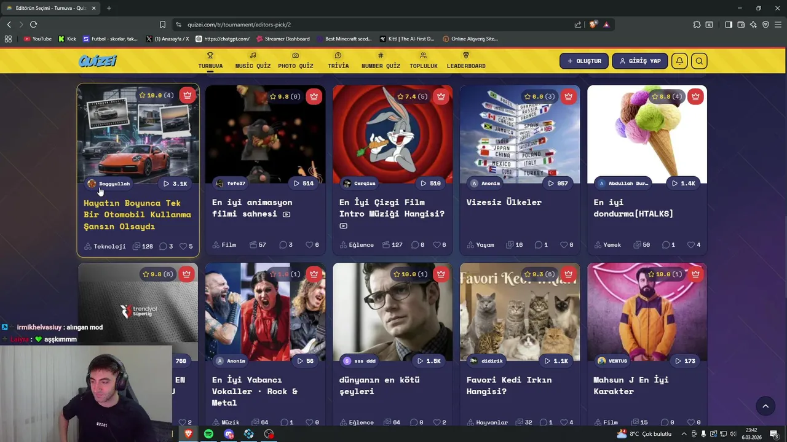Open the orange Porsche car thumbnail
This screenshot has width=787, height=442.
click(138, 133)
